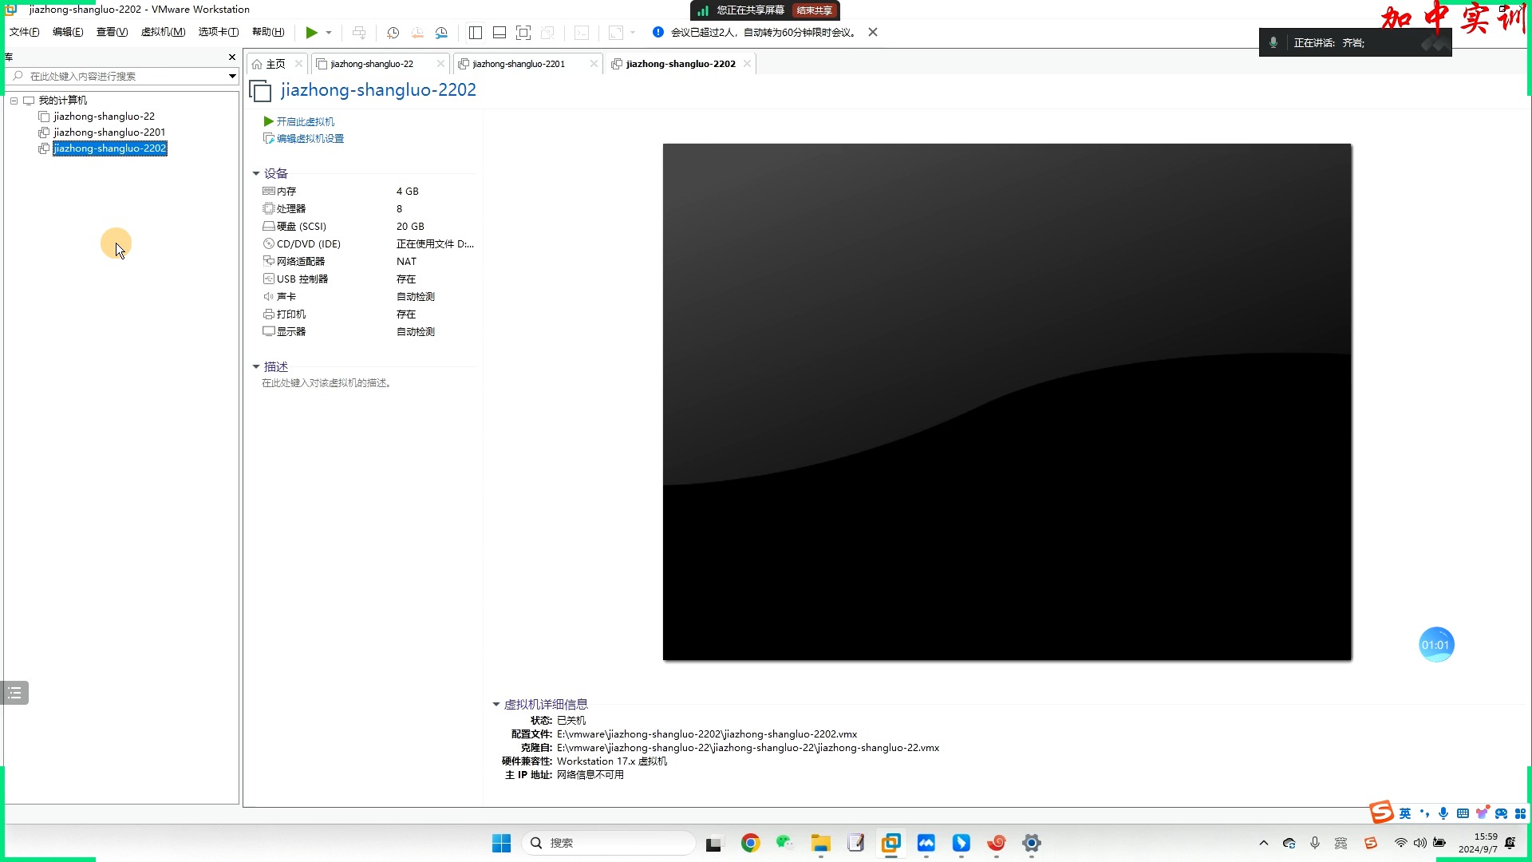Open File Explorer from the taskbar

820,843
